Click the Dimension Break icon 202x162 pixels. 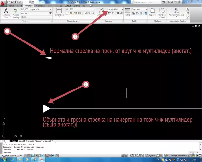click(67, 13)
